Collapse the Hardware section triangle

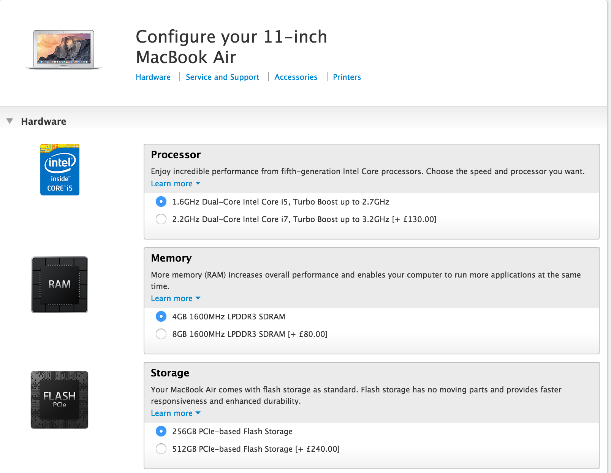(10, 121)
